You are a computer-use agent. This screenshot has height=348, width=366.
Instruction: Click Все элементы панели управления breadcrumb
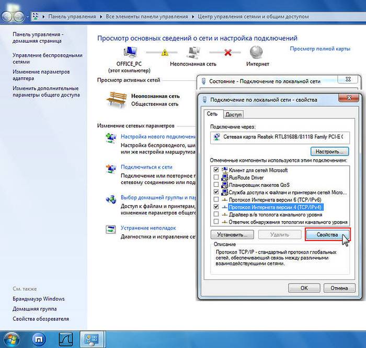(x=147, y=17)
